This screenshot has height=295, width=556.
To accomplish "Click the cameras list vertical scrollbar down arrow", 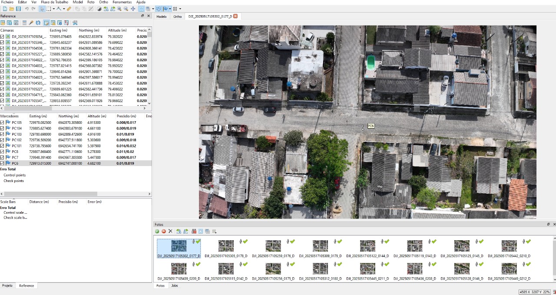I will 149,103.
